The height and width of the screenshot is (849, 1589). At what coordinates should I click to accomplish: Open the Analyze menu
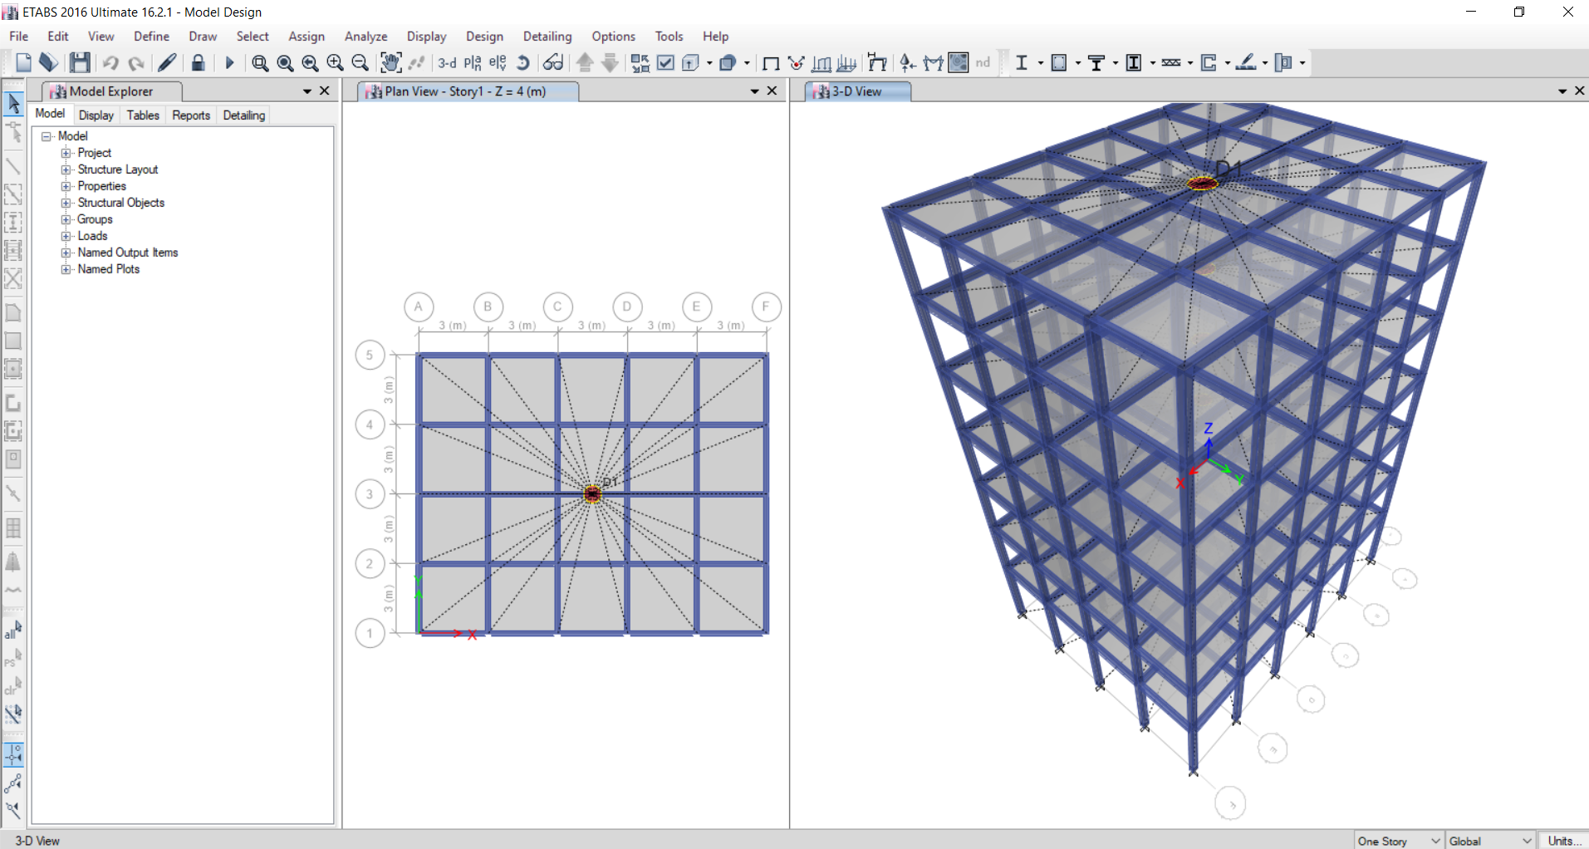click(x=365, y=36)
